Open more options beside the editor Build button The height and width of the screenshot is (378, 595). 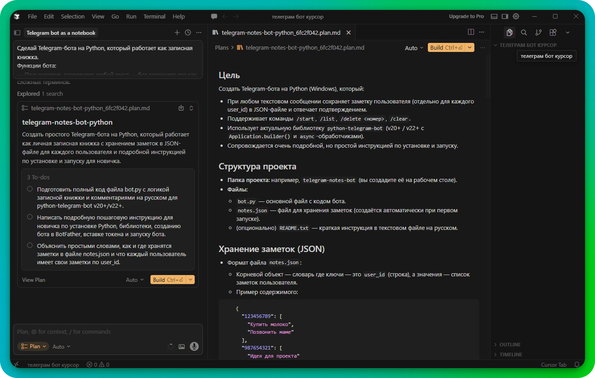point(483,48)
